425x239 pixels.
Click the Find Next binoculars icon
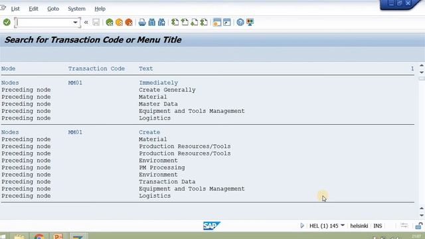tap(161, 22)
